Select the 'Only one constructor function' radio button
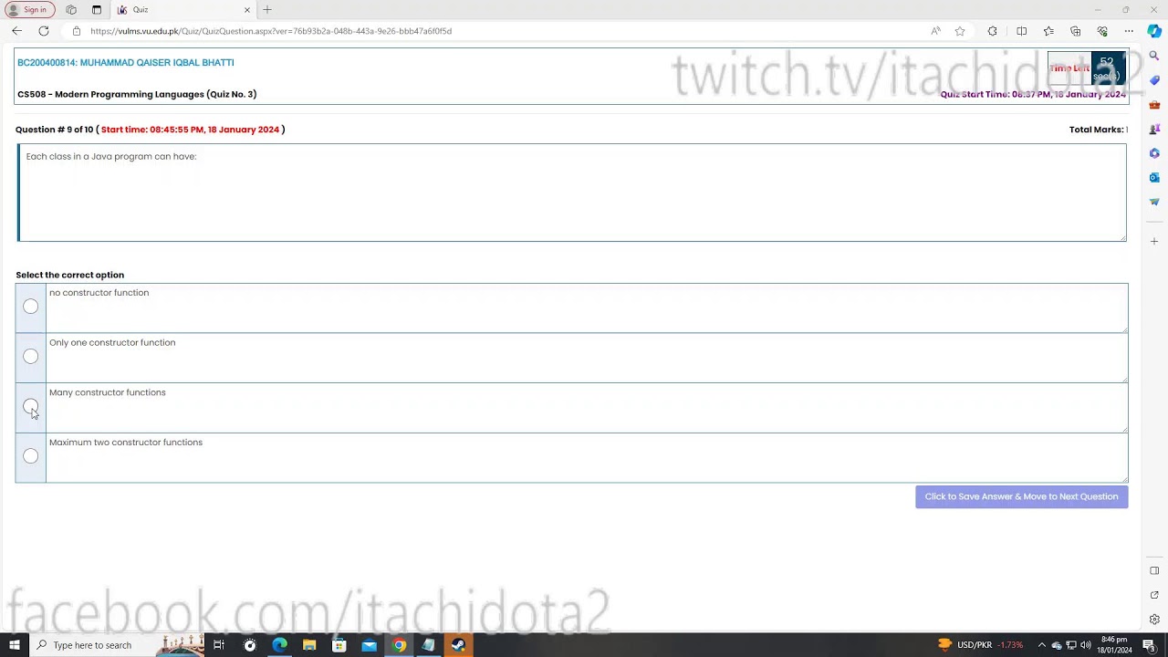The width and height of the screenshot is (1168, 657). pos(31,357)
